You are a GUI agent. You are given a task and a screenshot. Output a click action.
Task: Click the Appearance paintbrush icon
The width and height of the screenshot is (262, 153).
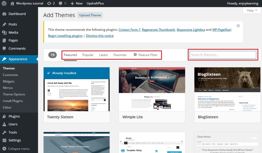[4, 59]
